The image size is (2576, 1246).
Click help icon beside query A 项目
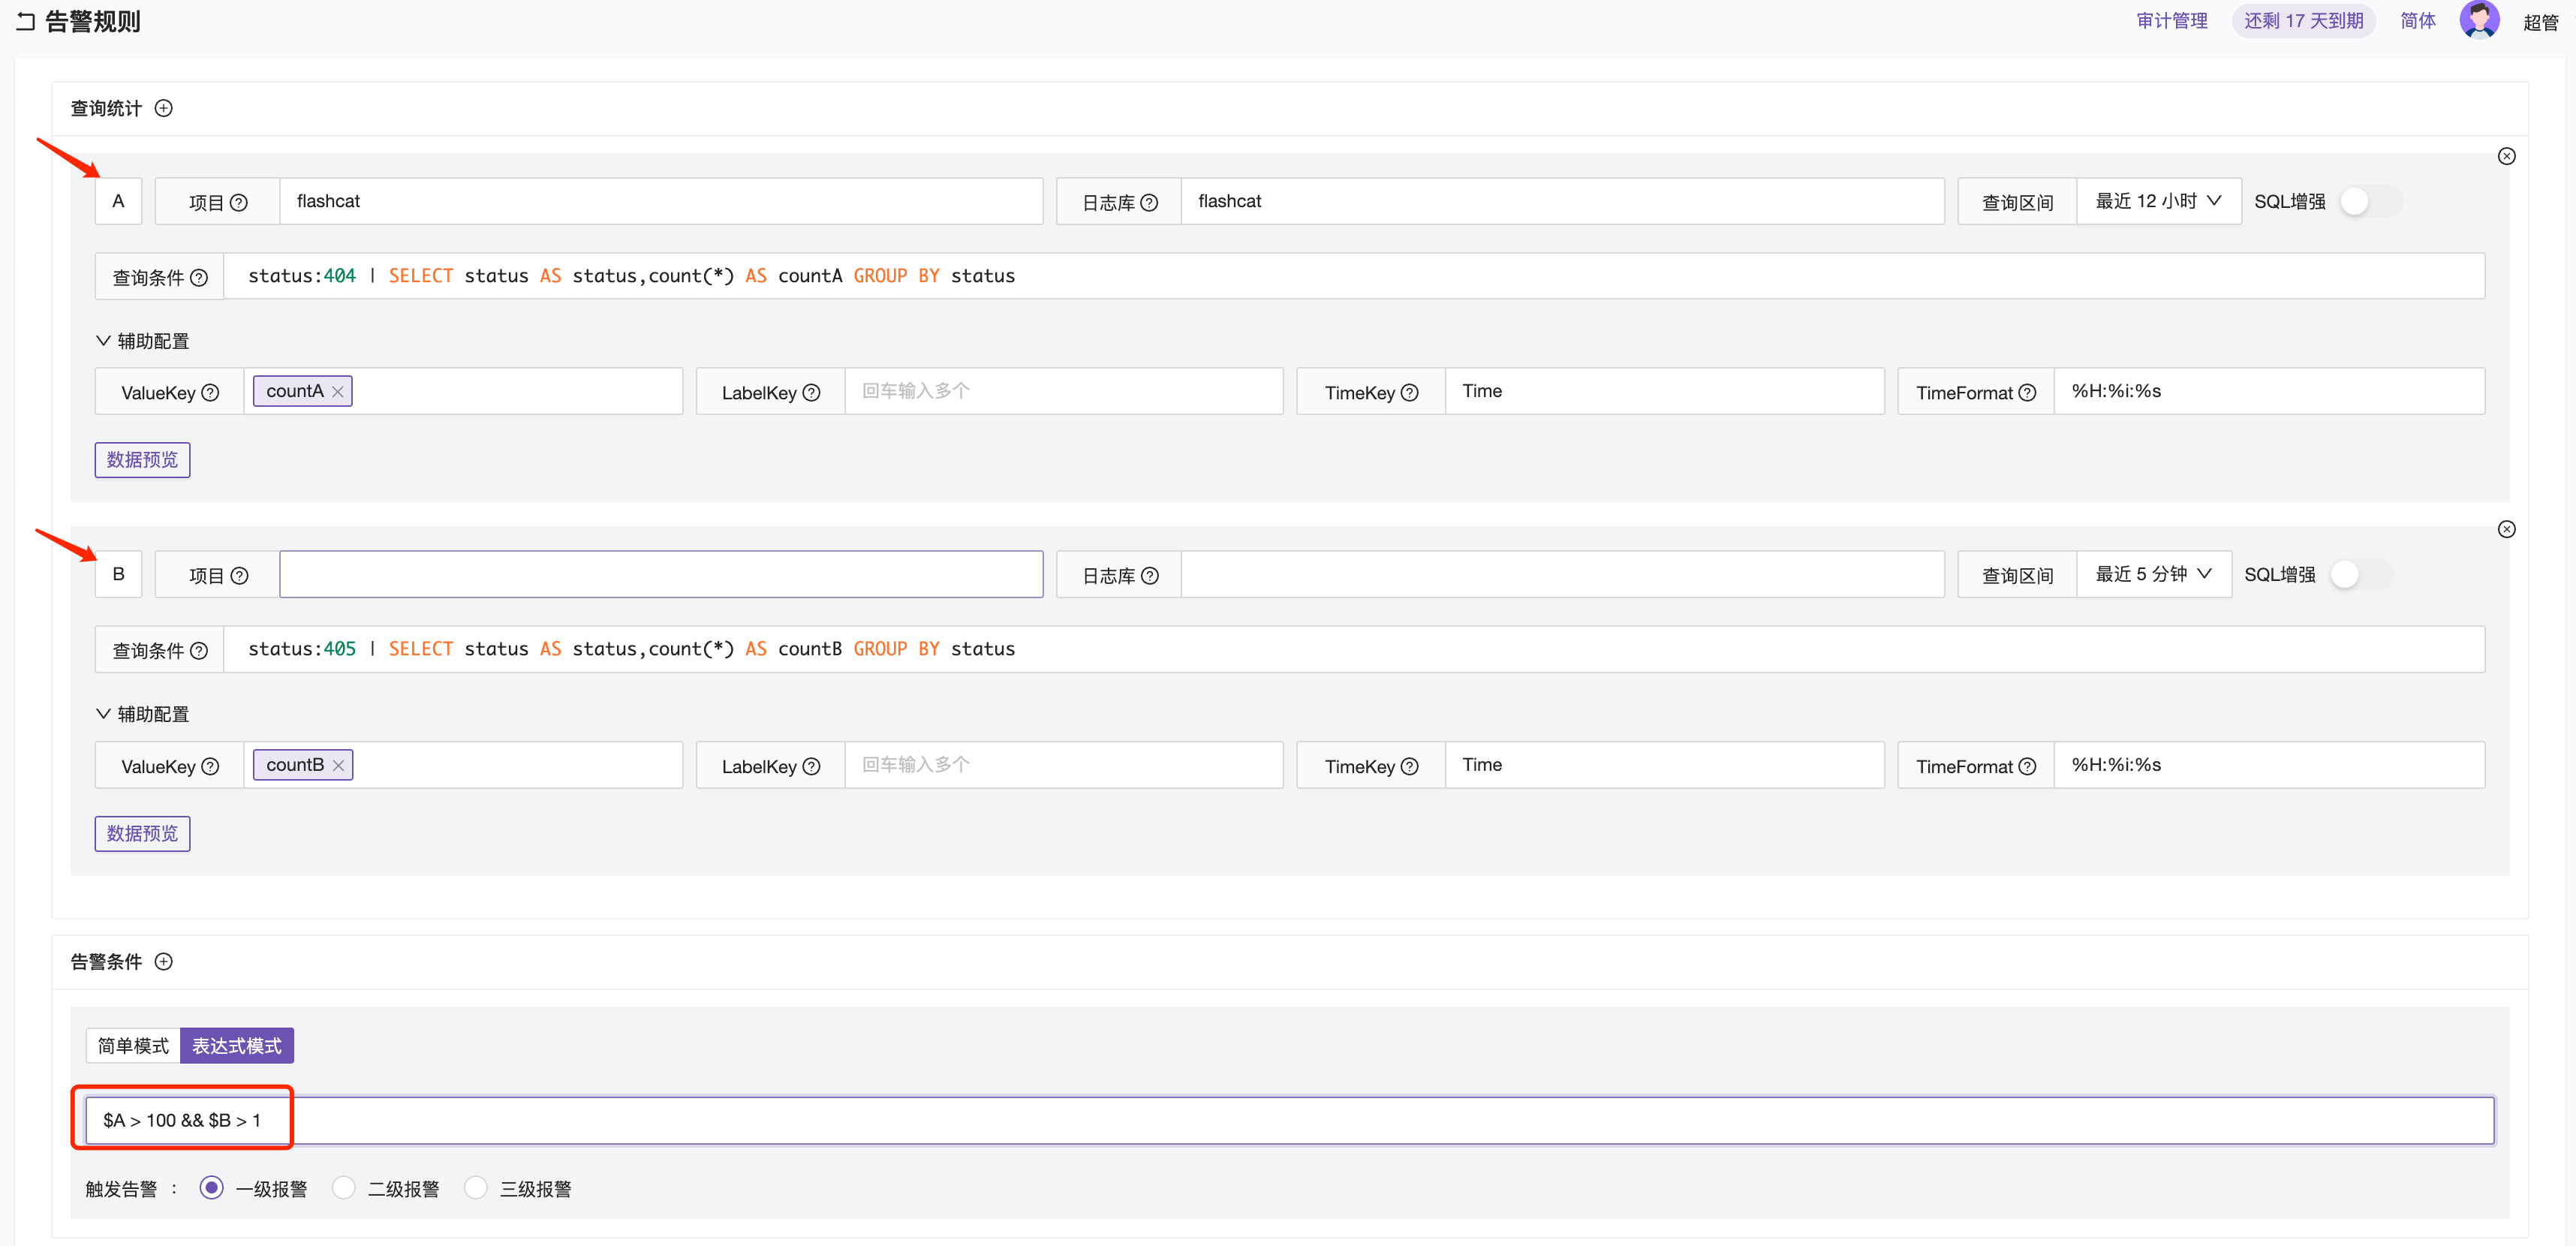tap(239, 203)
